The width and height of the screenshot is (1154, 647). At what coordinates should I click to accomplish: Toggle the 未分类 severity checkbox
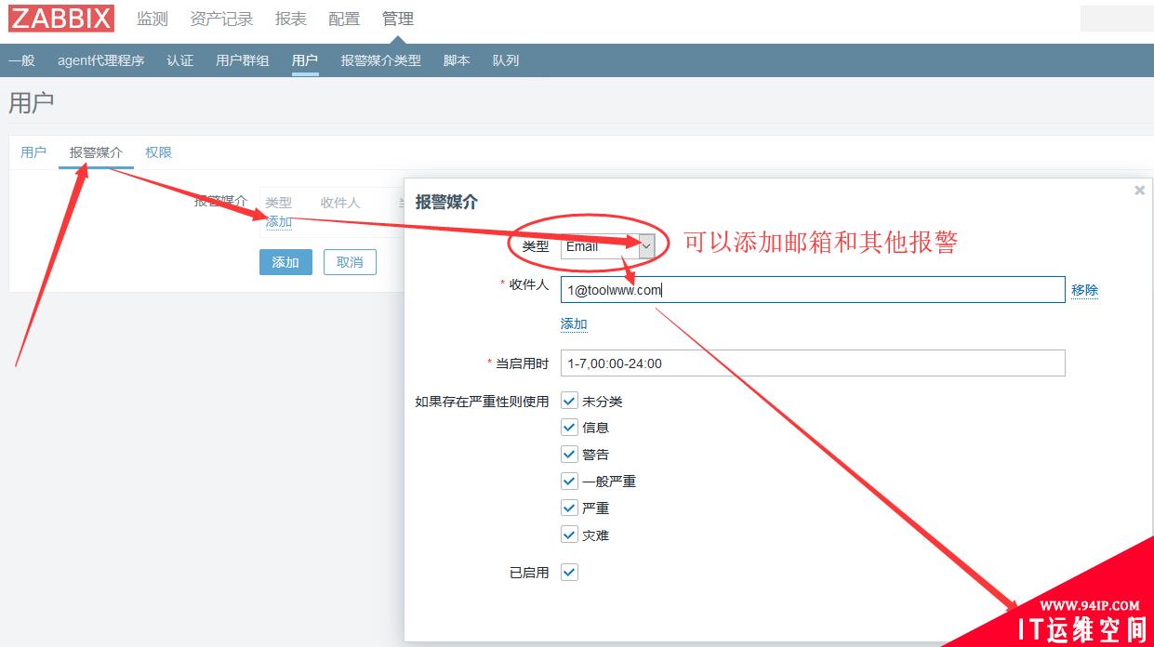pos(570,401)
